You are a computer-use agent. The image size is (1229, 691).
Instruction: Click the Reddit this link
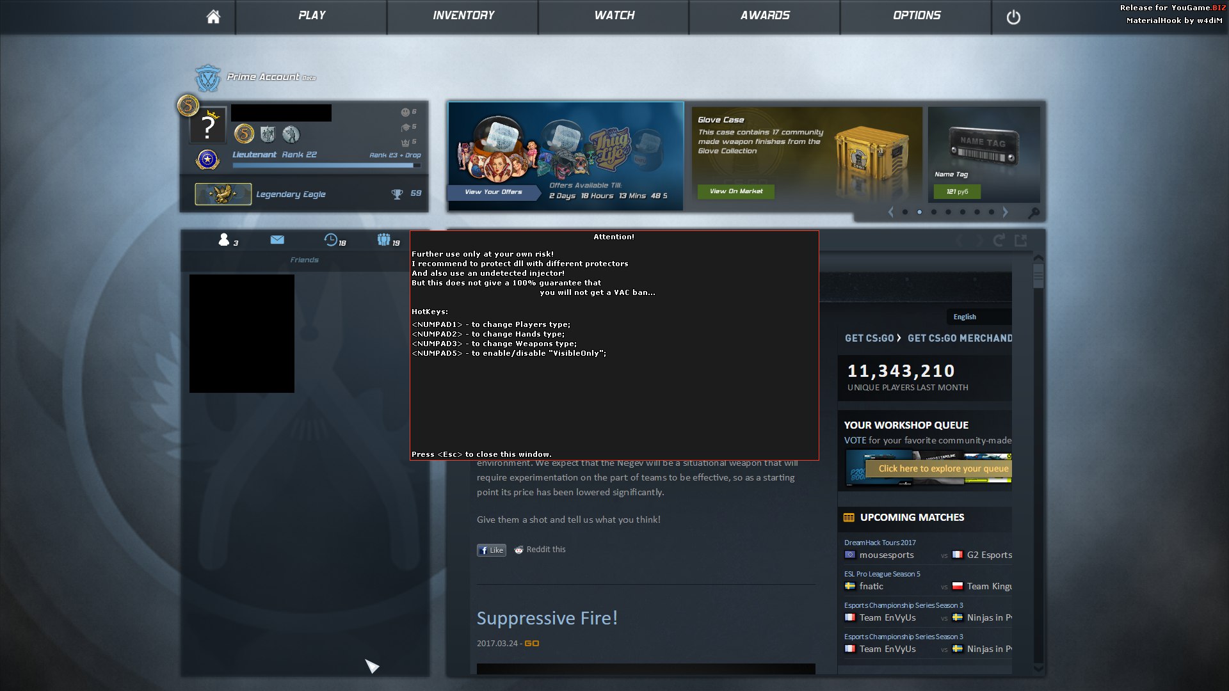pos(540,550)
